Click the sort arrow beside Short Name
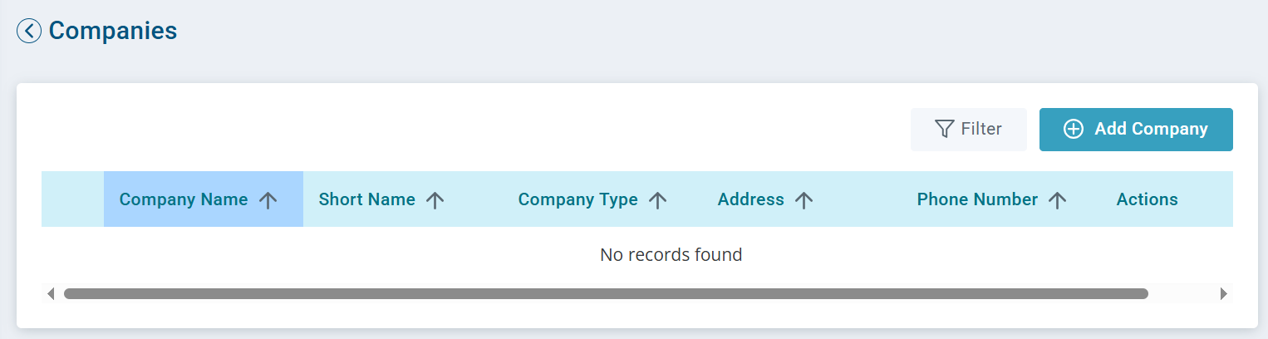This screenshot has height=339, width=1268. (435, 199)
